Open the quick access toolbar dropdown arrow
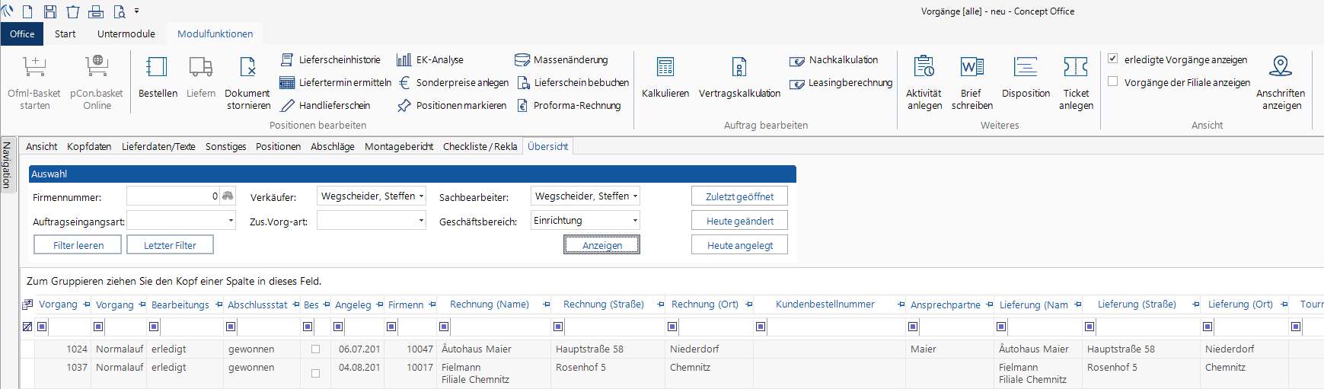Image resolution: width=1324 pixels, height=389 pixels. point(137,11)
